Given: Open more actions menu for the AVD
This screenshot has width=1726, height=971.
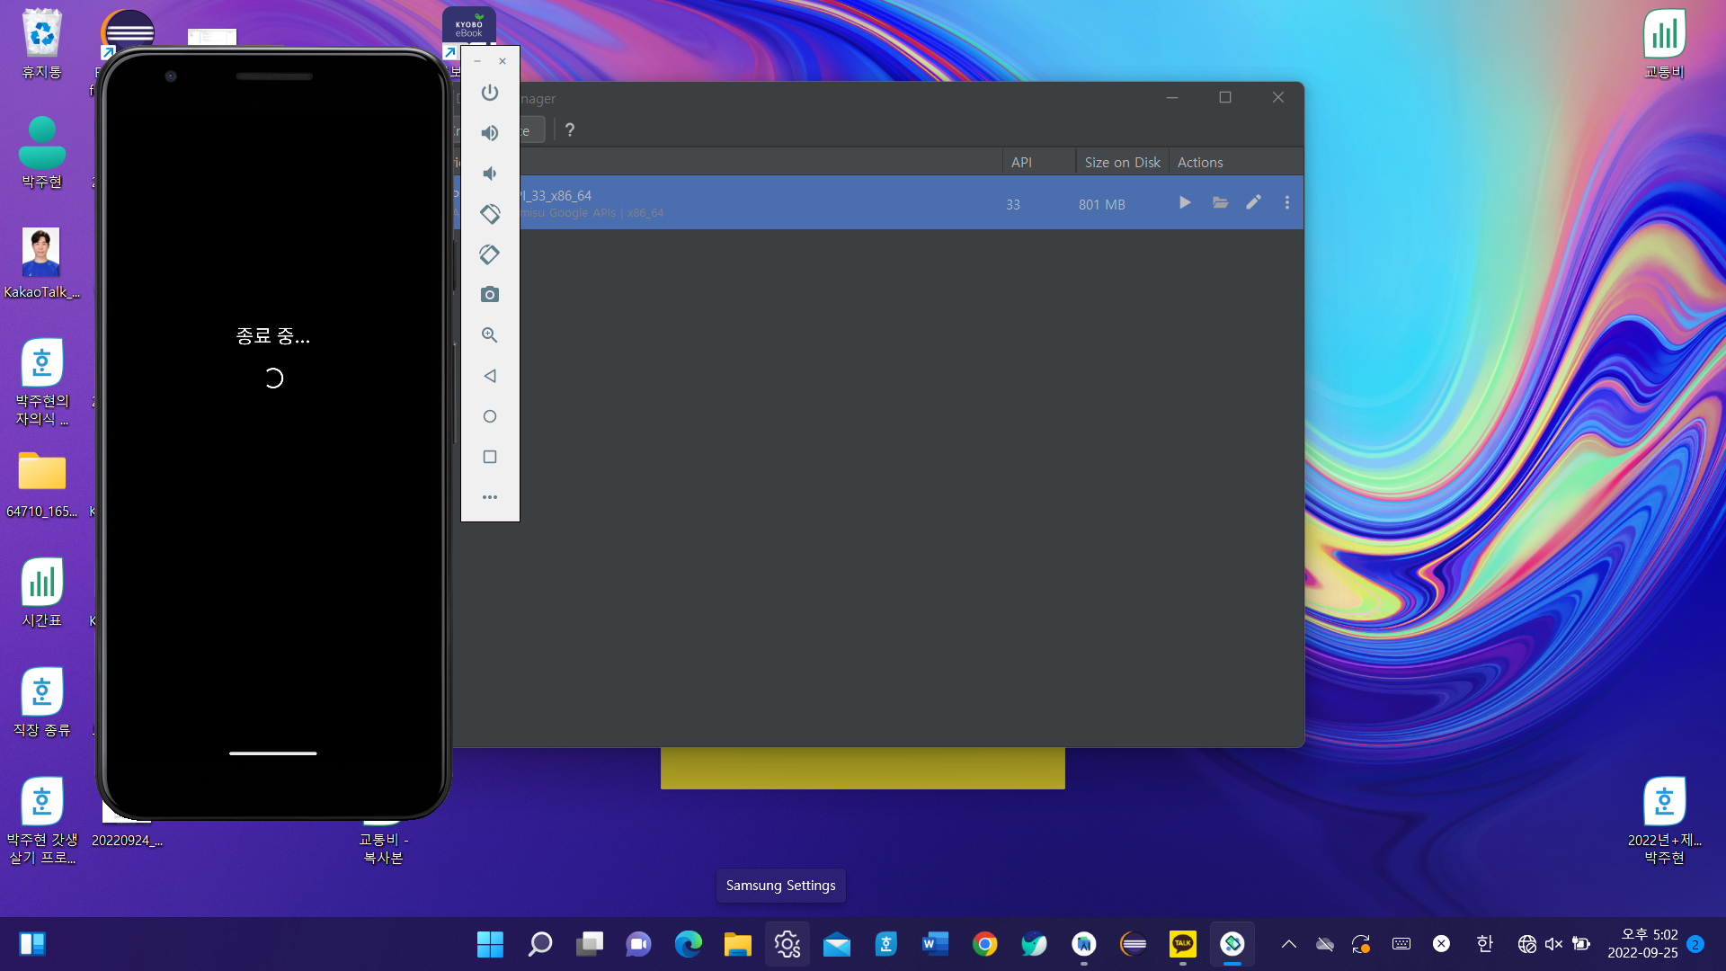Looking at the screenshot, I should 1286,203.
